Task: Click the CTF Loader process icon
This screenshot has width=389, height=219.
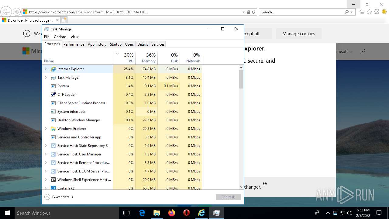Action: [53, 95]
